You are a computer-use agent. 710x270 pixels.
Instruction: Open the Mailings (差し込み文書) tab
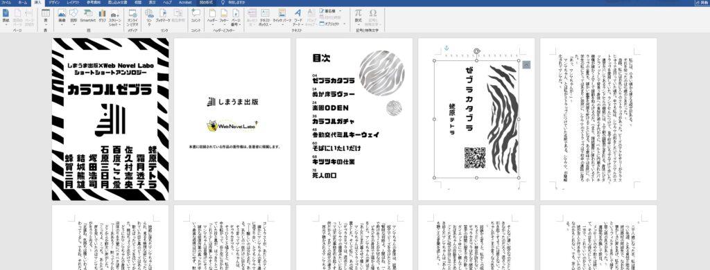117,2
